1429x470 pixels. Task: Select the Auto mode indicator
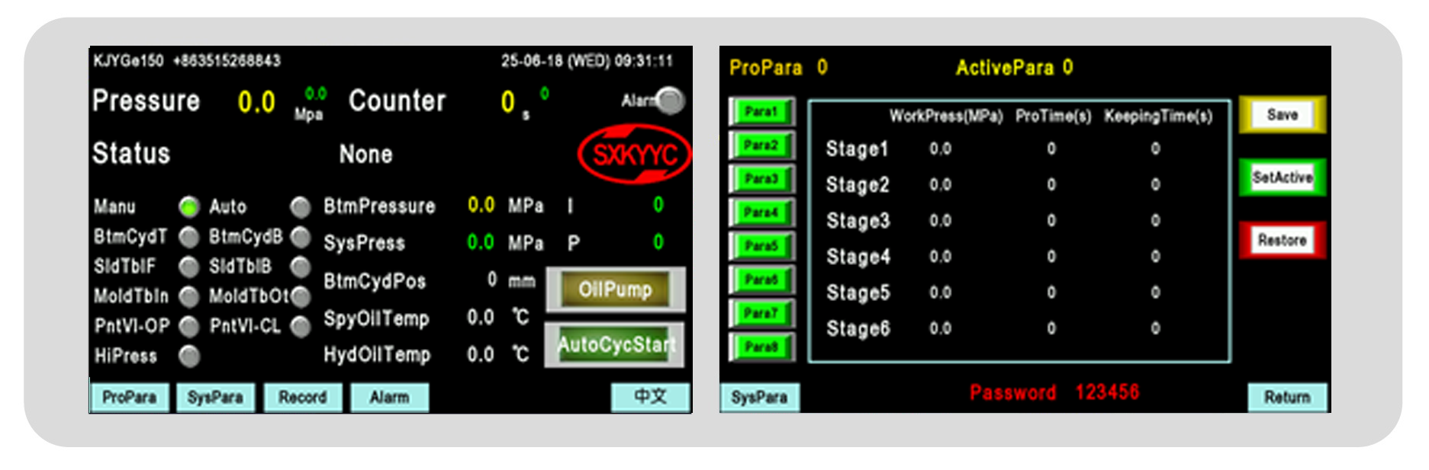tap(301, 207)
